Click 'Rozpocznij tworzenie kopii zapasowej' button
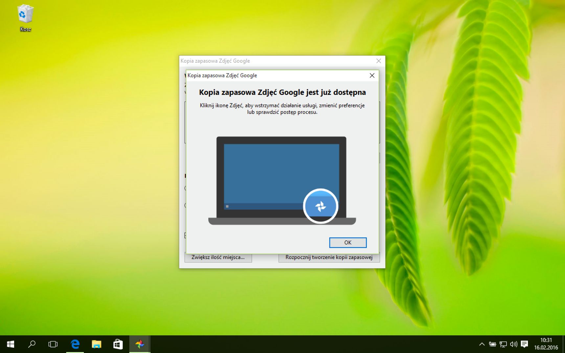 coord(329,257)
